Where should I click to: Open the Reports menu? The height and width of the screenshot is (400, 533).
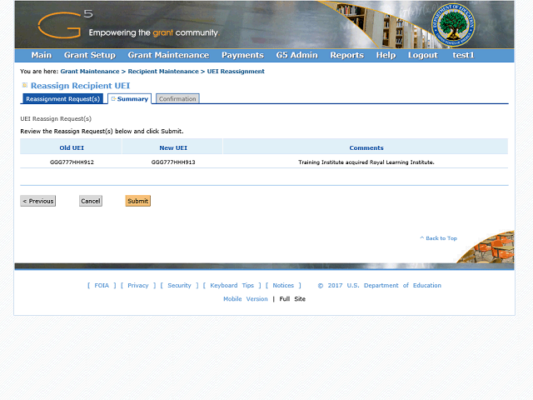coord(346,55)
